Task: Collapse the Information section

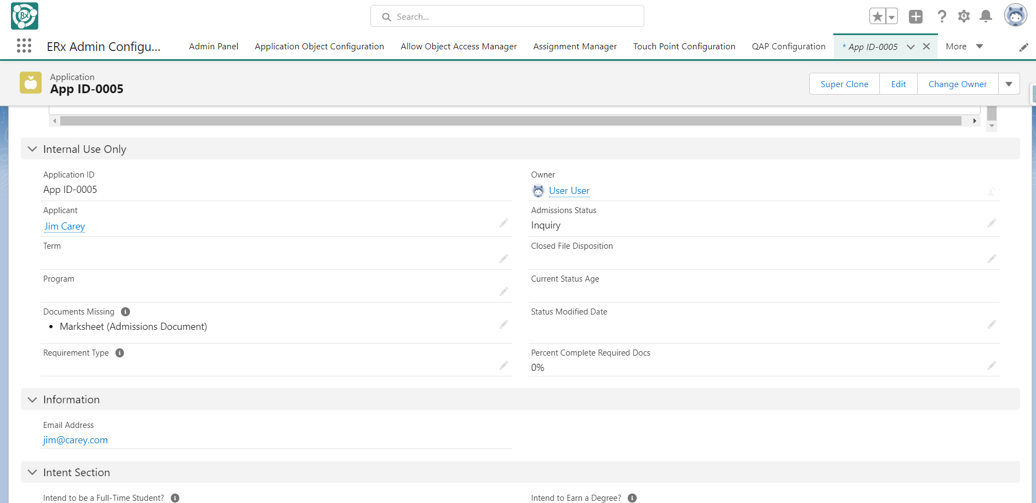Action: pyautogui.click(x=32, y=399)
